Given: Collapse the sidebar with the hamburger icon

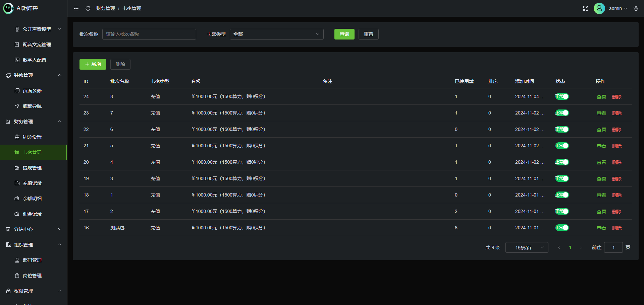Looking at the screenshot, I should point(76,8).
